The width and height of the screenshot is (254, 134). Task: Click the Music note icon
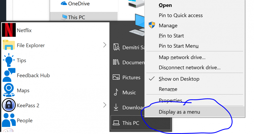[x=116, y=92]
